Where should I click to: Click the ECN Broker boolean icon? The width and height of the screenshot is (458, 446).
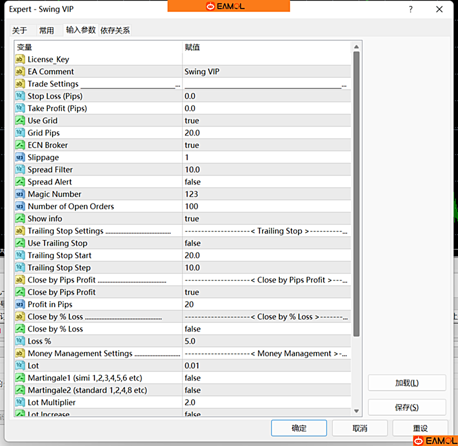(20, 145)
